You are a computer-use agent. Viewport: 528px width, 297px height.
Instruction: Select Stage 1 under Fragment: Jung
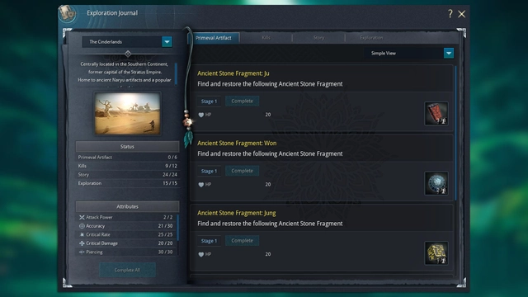click(x=209, y=241)
